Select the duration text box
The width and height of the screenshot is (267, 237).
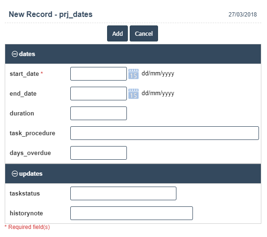tap(99, 113)
